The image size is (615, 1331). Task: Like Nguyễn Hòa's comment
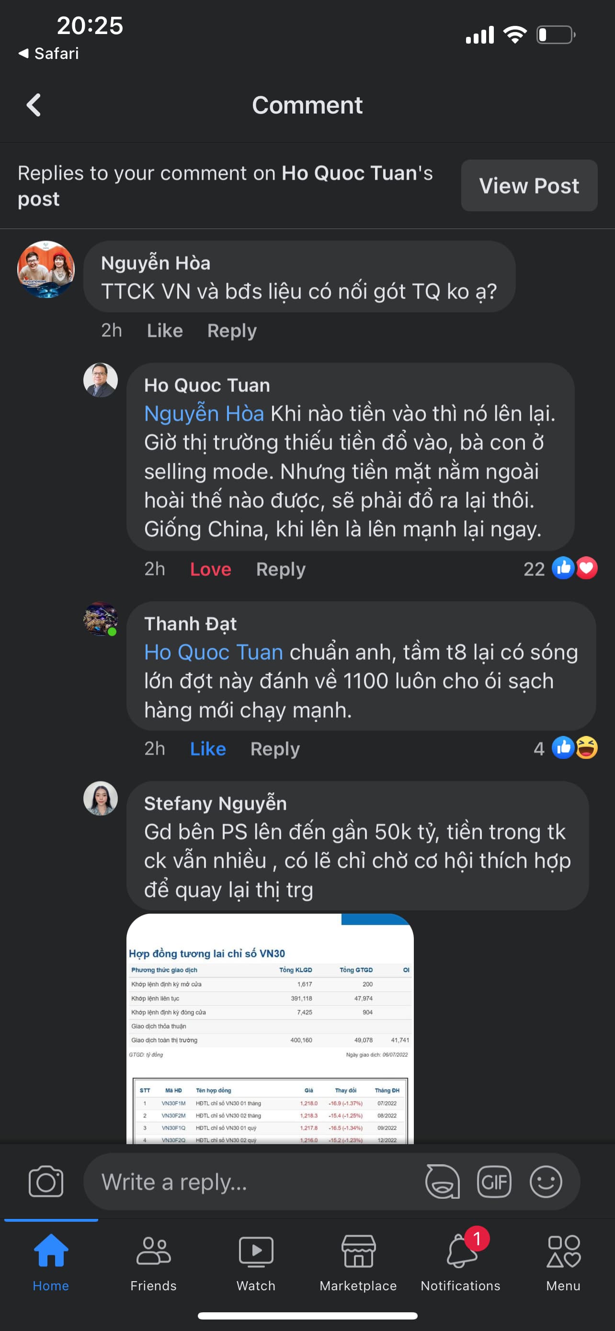point(165,331)
